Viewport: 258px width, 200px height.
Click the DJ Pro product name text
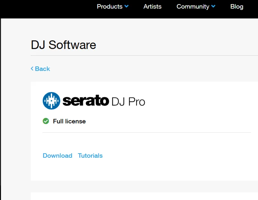[x=128, y=102]
